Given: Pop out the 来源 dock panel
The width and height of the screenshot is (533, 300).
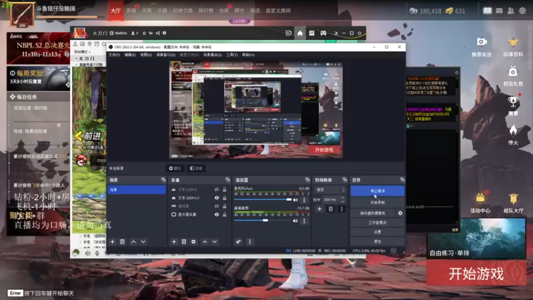Looking at the screenshot, I should [x=228, y=179].
